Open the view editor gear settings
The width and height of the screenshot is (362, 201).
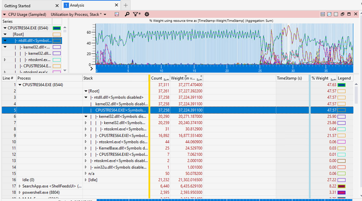(147, 14)
